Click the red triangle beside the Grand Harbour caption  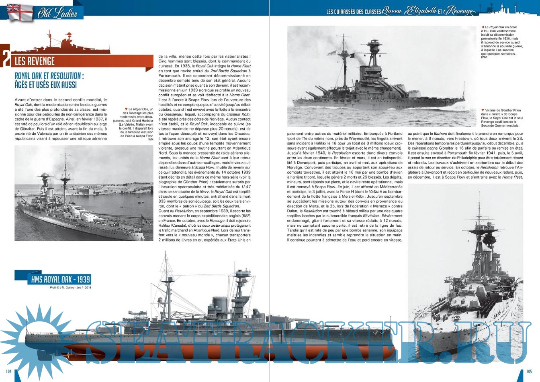[126, 109]
